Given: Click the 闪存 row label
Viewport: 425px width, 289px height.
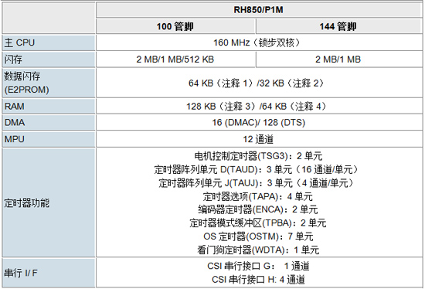Looking at the screenshot, I should (49, 59).
